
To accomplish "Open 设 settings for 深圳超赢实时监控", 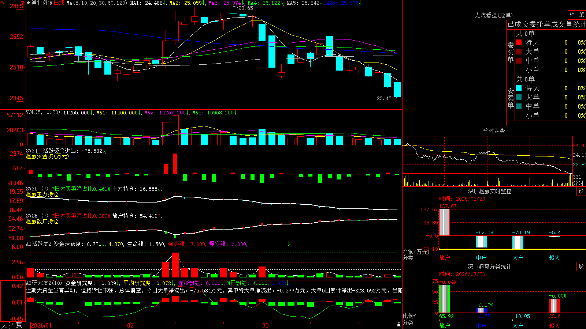I will pyautogui.click(x=581, y=191).
